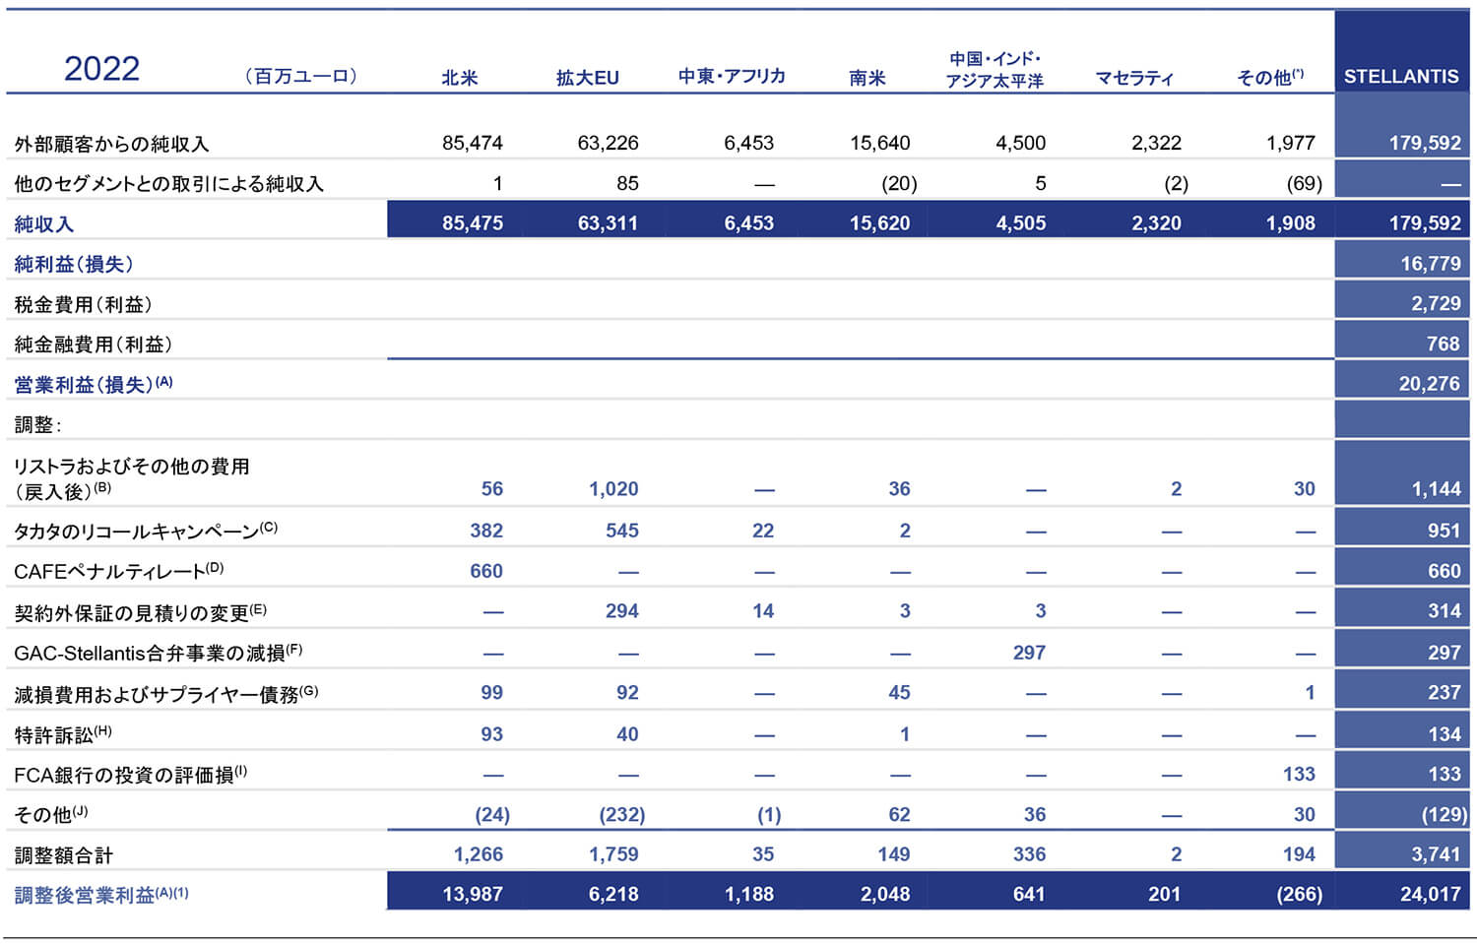
Task: Click the 外部顧客からの純収入 row label
Action: pyautogui.click(x=112, y=144)
